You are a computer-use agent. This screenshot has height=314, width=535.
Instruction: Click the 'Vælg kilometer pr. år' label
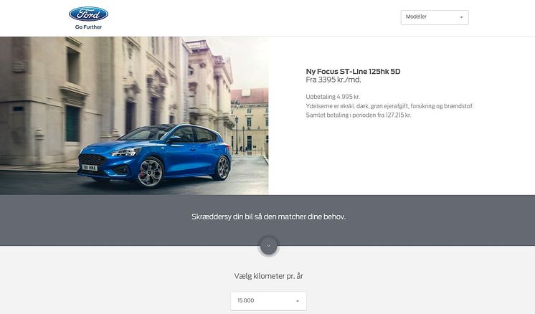pos(268,276)
